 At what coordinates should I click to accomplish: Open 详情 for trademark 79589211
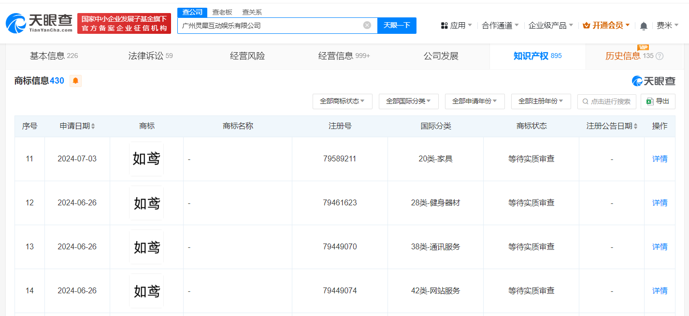pyautogui.click(x=660, y=158)
